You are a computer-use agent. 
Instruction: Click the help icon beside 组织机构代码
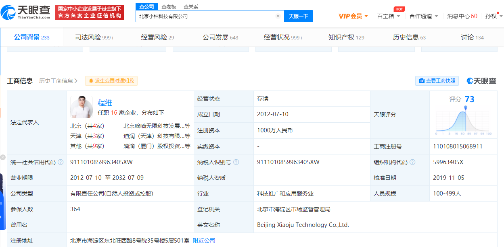412,162
